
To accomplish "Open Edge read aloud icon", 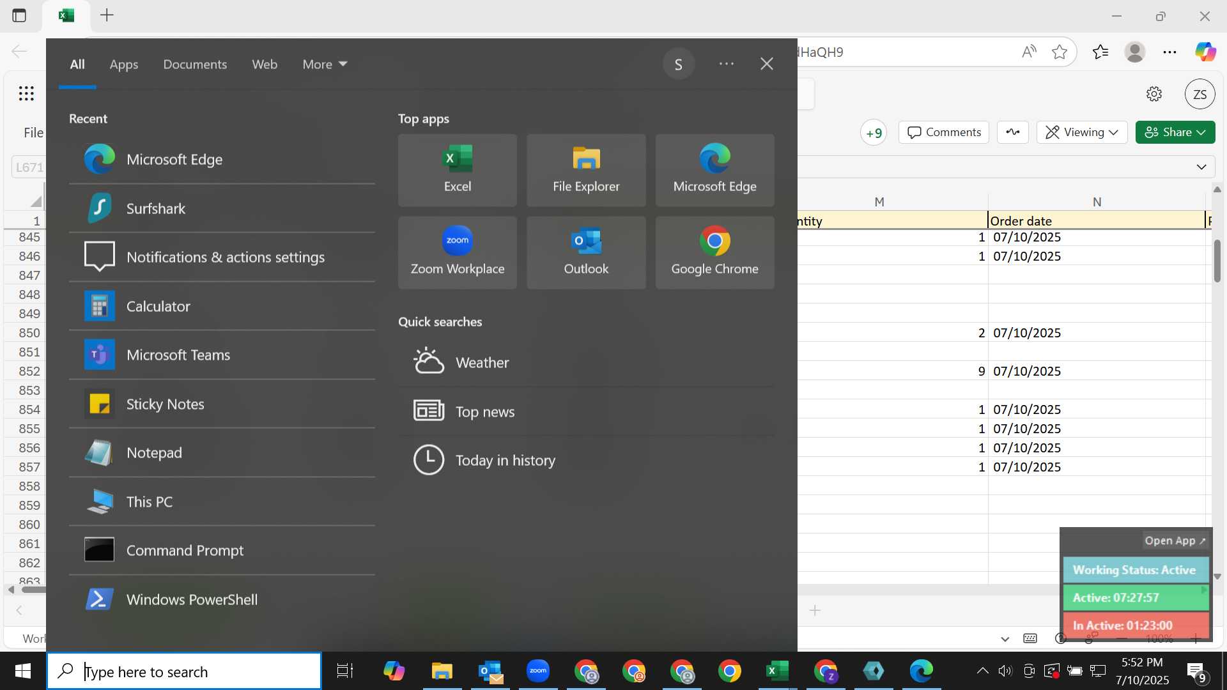I will (x=1029, y=52).
